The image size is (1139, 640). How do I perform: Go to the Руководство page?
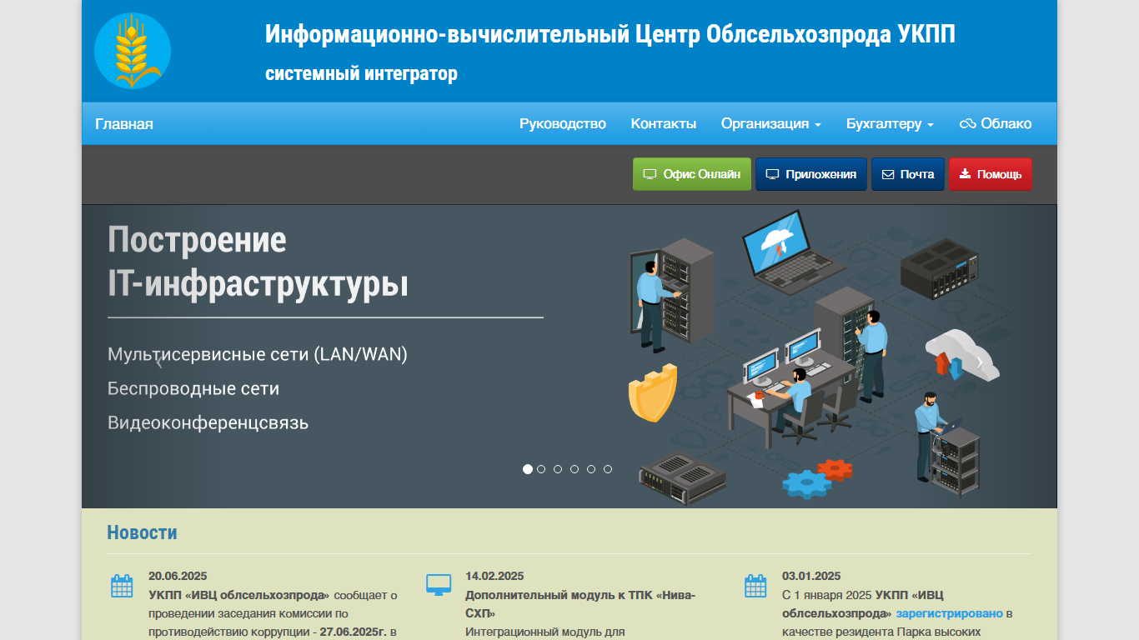(x=563, y=124)
